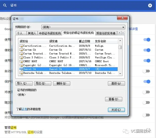
Task: Enable the spell-check Google switch at bottom
Action: pos(146,115)
